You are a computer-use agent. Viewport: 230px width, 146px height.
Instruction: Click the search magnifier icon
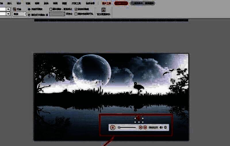point(133,3)
